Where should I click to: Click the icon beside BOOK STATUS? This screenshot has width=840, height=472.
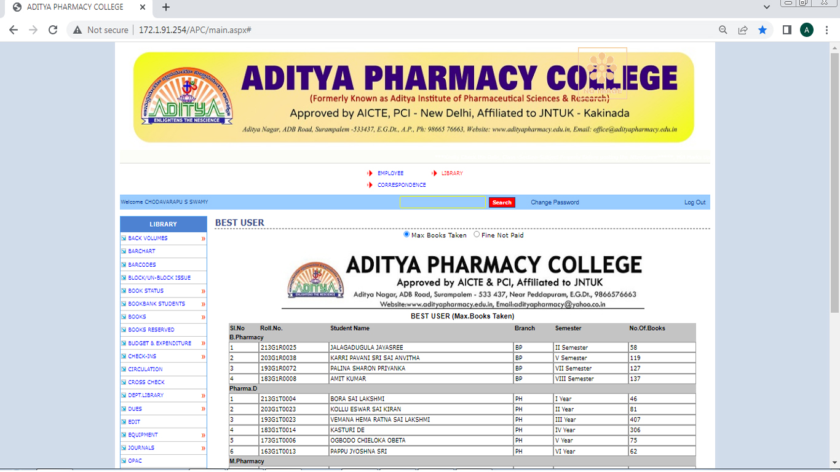coord(124,291)
